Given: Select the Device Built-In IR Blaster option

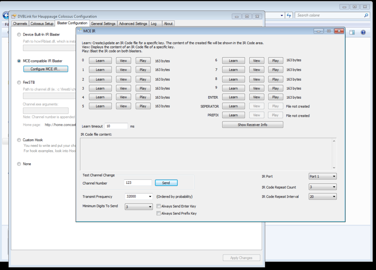Looking at the screenshot, I should tap(19, 34).
